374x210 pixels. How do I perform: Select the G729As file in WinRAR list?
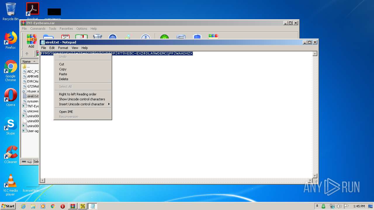(31, 86)
